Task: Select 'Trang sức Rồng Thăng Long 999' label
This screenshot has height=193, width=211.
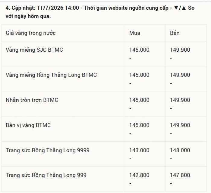Action: click(x=46, y=175)
